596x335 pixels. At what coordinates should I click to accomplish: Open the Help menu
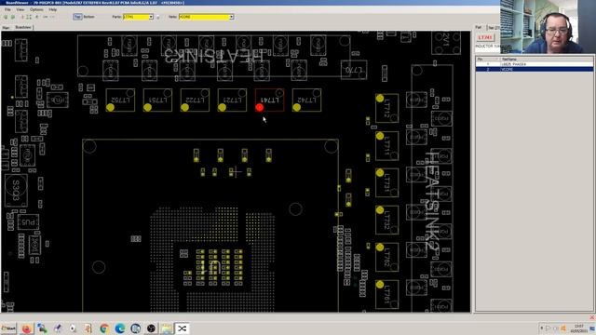(53, 9)
